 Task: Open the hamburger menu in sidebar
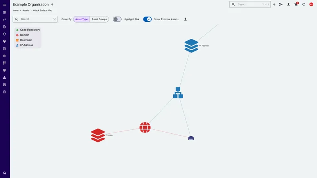coord(5,5)
